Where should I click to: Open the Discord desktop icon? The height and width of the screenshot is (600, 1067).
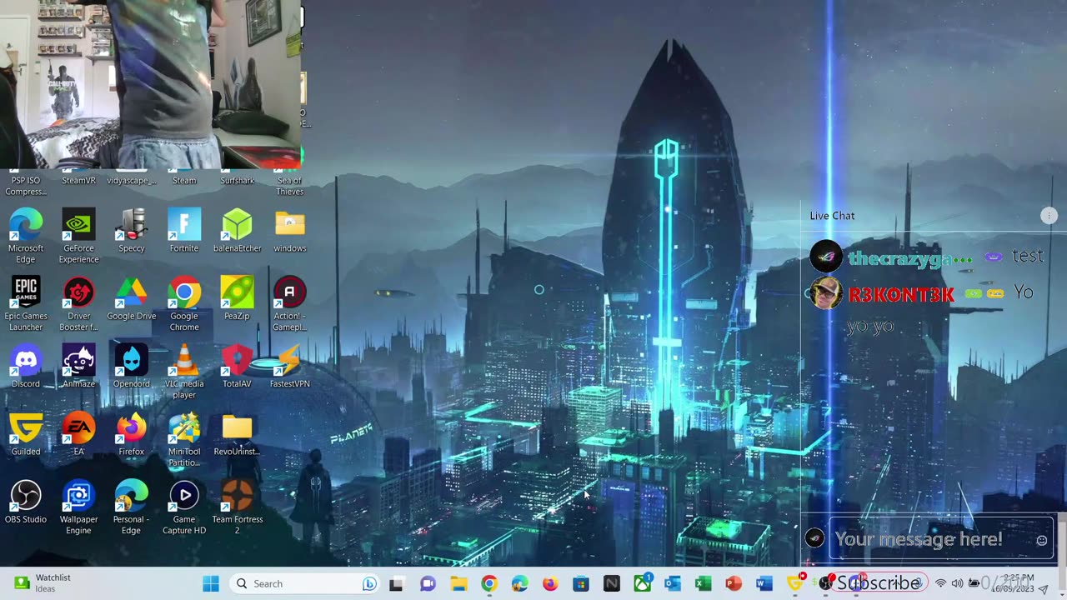(x=26, y=367)
